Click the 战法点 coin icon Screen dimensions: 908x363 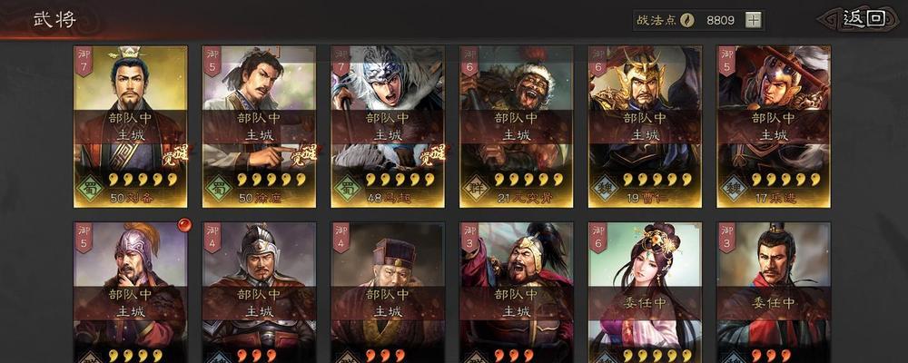pos(686,20)
